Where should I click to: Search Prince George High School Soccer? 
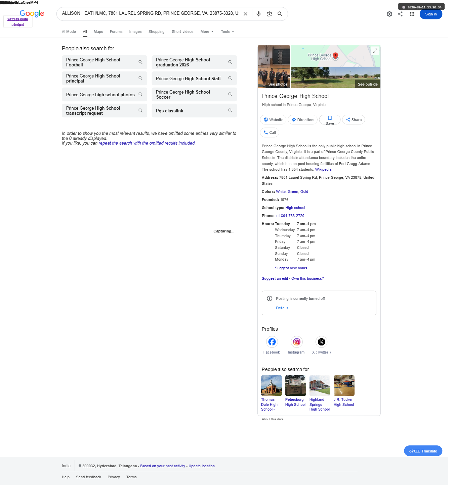tap(194, 95)
